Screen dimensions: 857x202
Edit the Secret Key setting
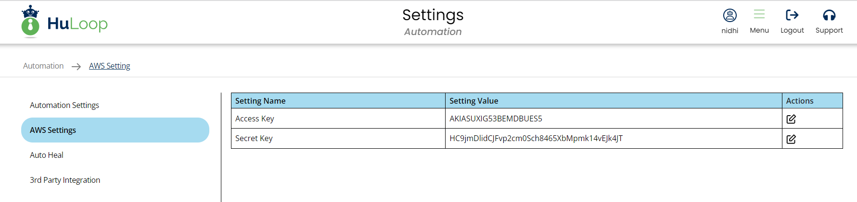(791, 139)
